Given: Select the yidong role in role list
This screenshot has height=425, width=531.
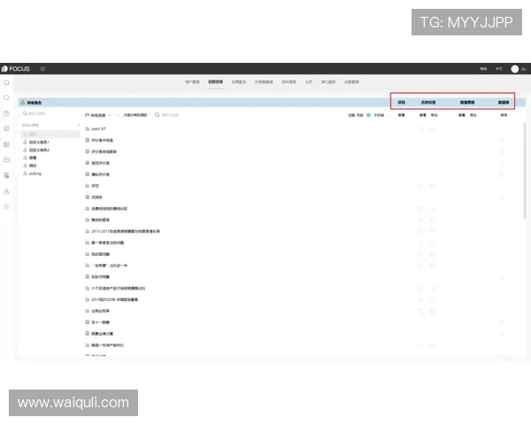Looking at the screenshot, I should [35, 173].
